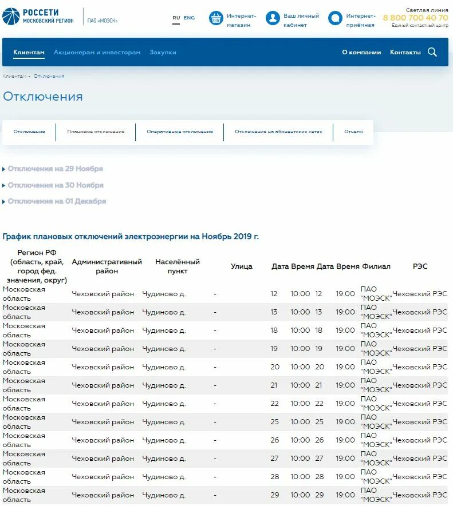Click the Rosseti Moscow Region logo
The height and width of the screenshot is (506, 453).
(38, 17)
